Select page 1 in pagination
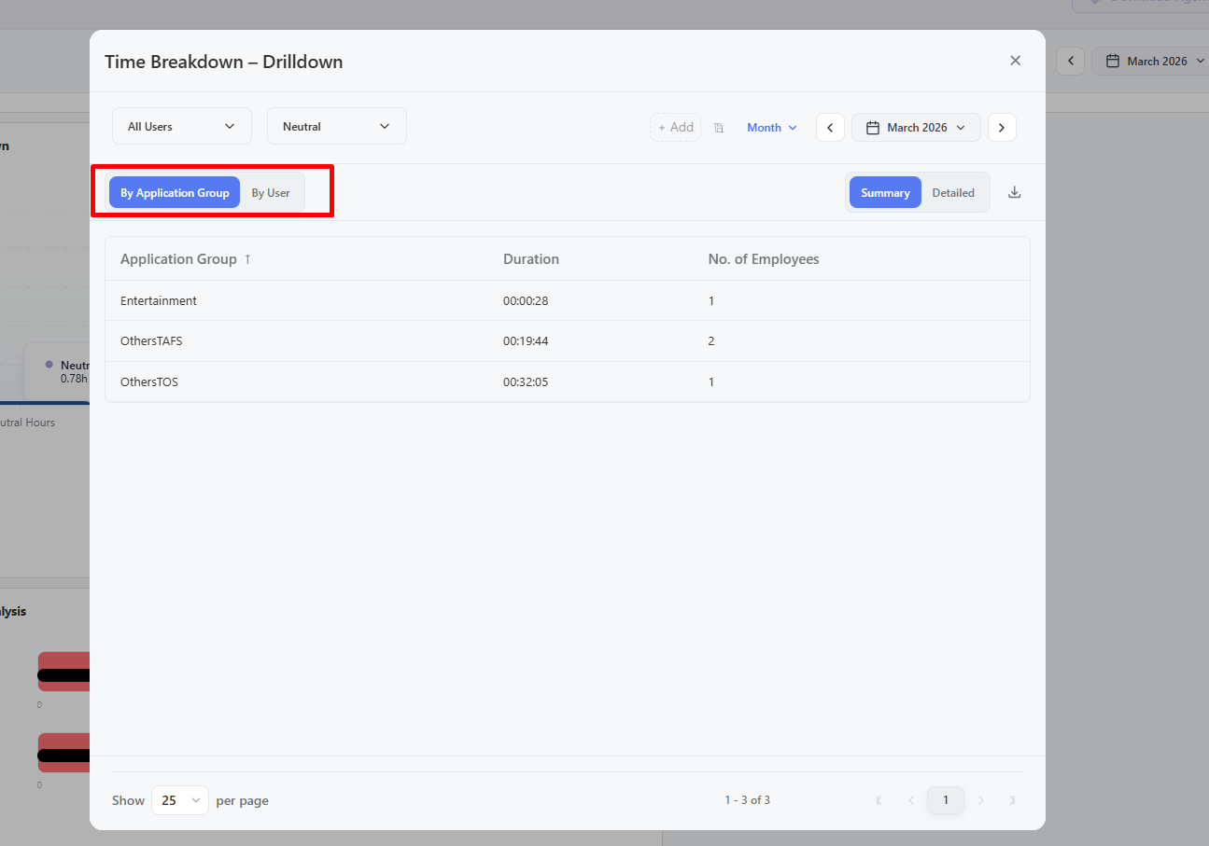This screenshot has width=1209, height=846. (x=946, y=800)
